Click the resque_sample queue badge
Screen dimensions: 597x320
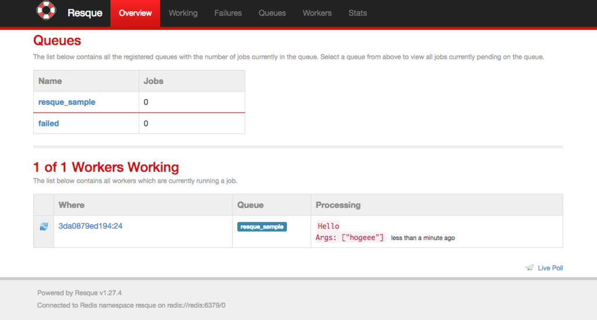[262, 227]
